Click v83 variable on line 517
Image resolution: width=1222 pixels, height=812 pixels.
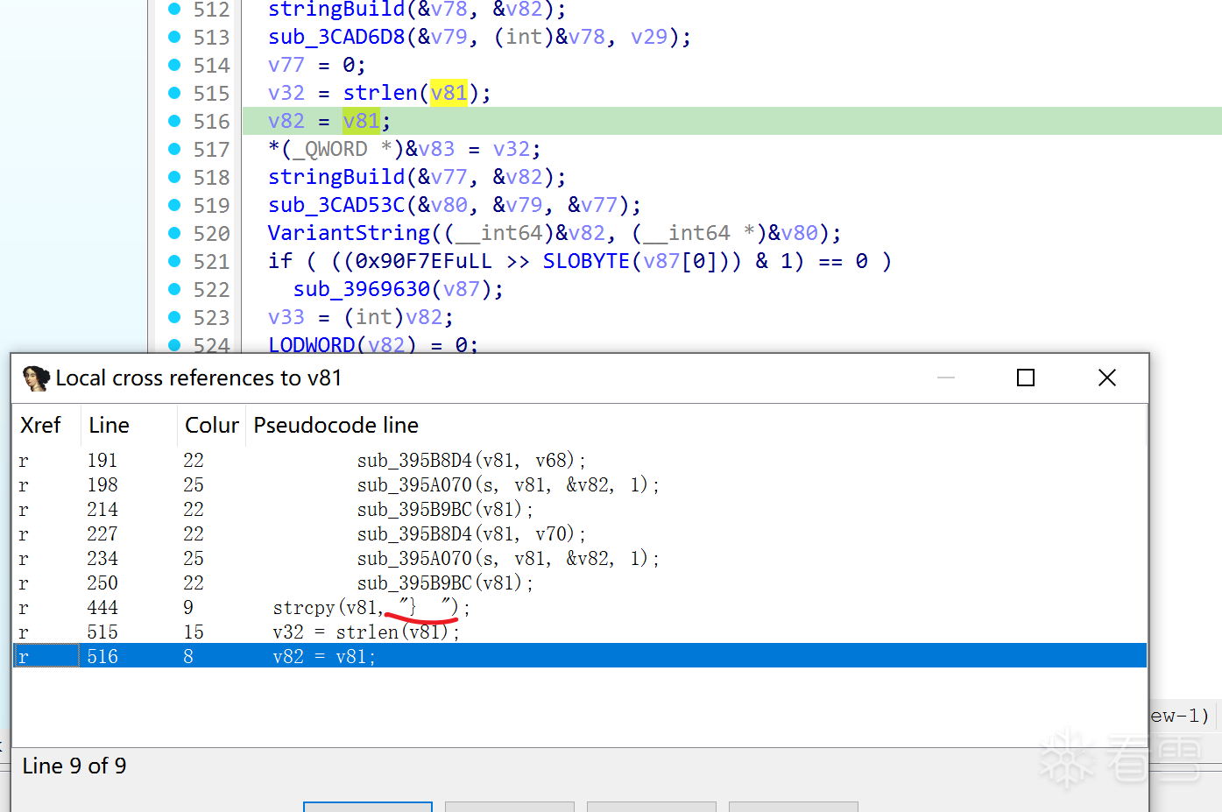point(436,149)
